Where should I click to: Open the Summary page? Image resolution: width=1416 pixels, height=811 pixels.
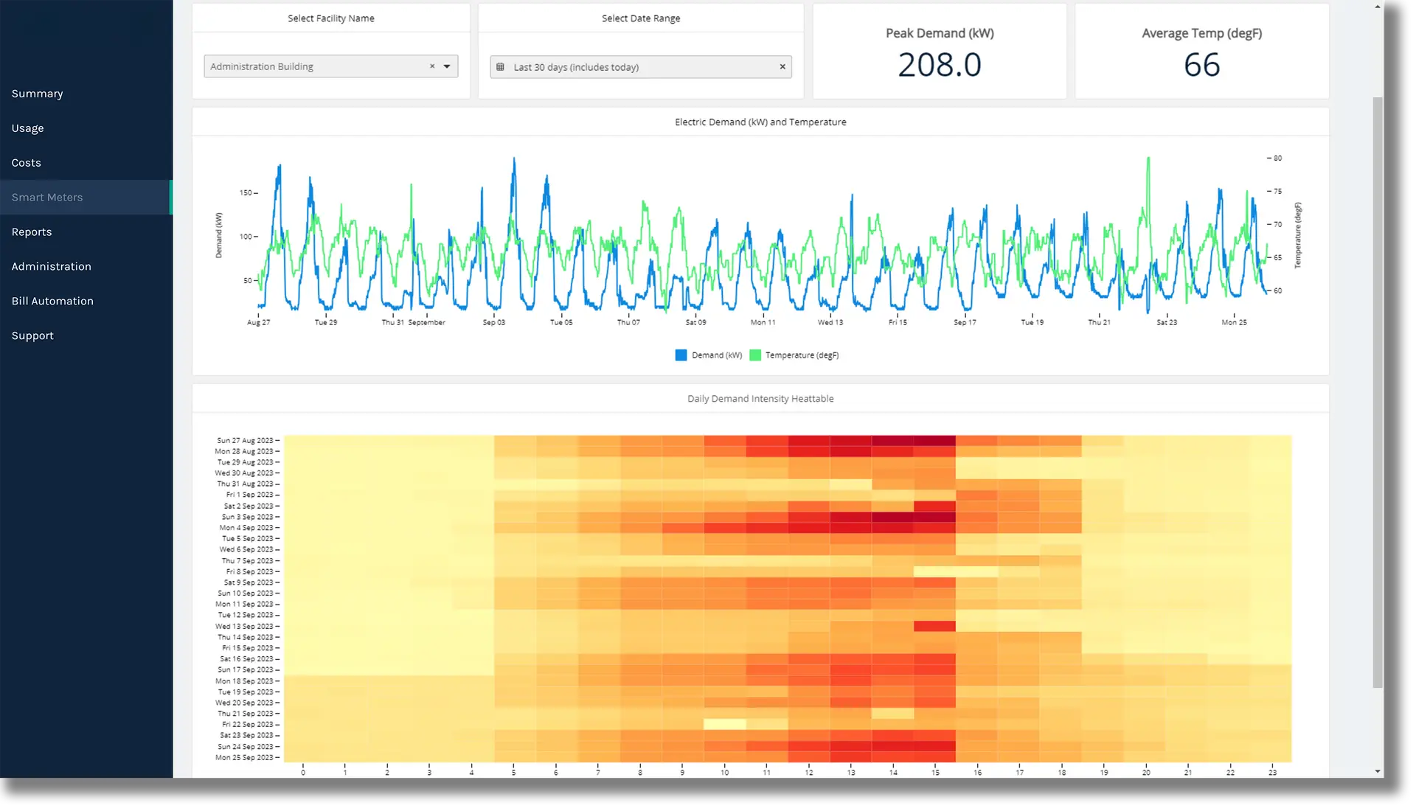point(37,93)
